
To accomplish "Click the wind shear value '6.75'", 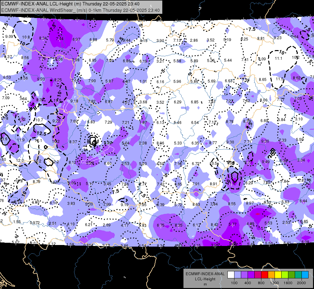I will (161, 225).
